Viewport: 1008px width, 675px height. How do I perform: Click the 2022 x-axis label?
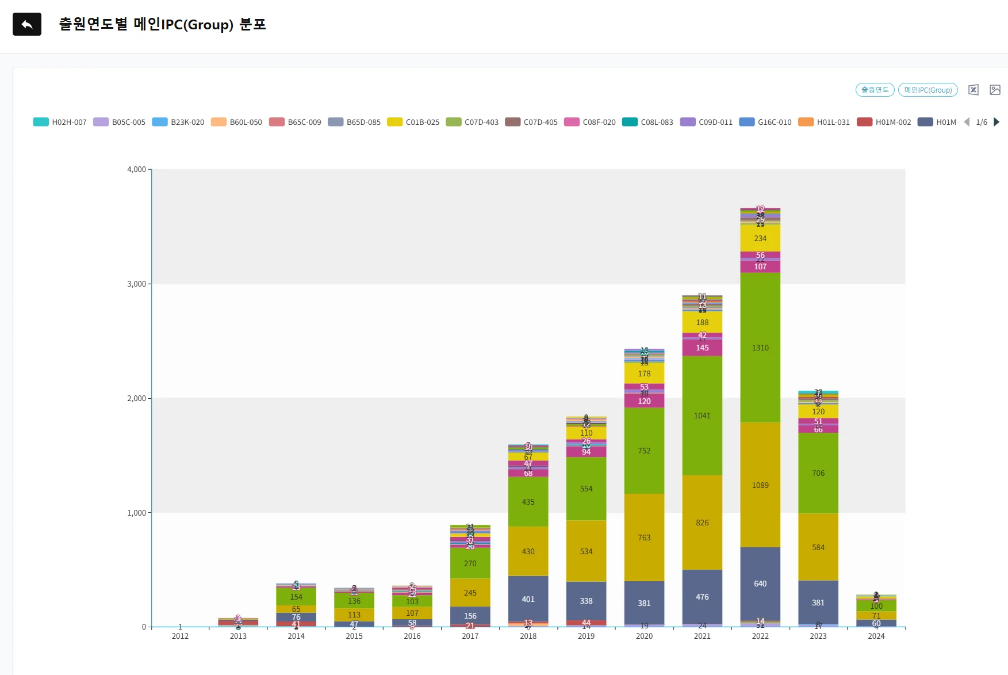[760, 636]
